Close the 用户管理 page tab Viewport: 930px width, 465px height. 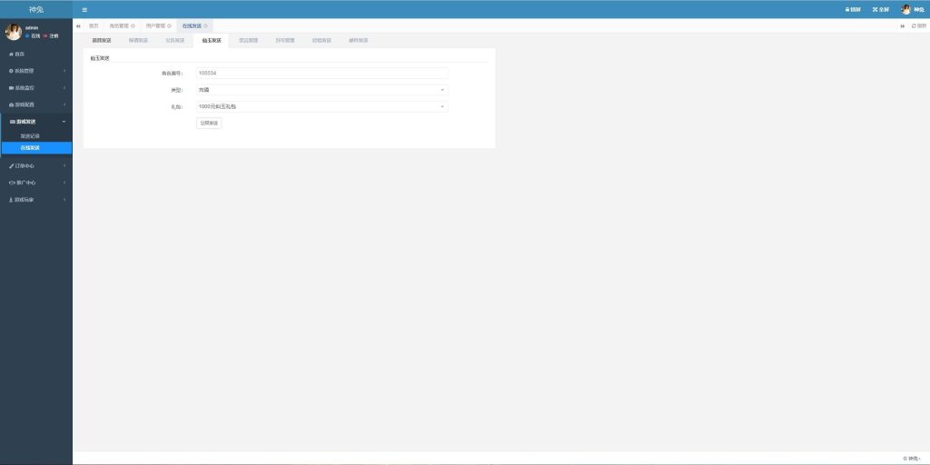tap(169, 25)
